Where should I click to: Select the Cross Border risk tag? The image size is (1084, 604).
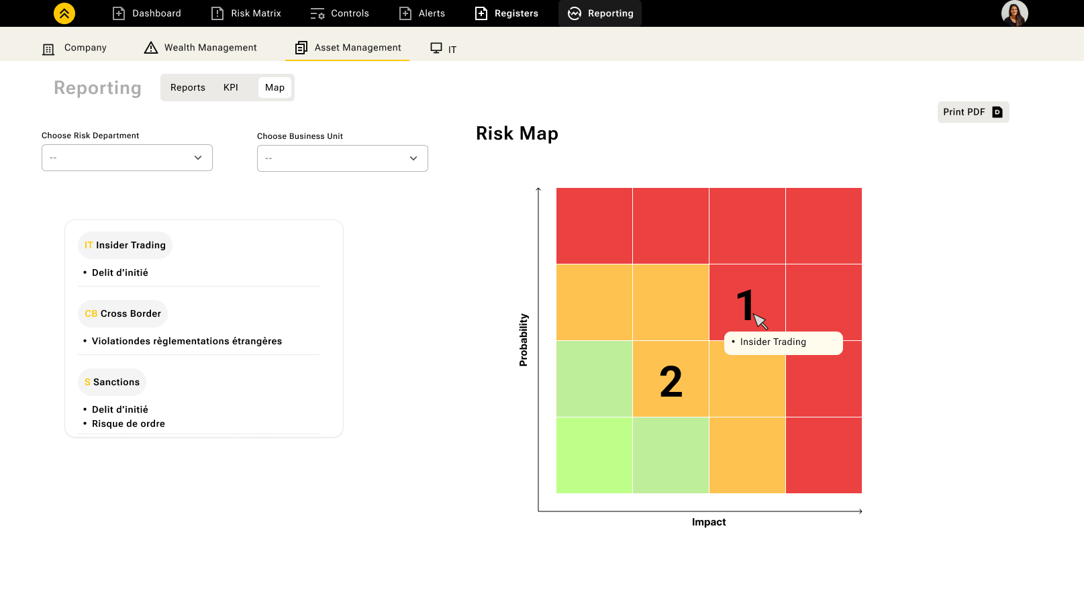(x=123, y=313)
